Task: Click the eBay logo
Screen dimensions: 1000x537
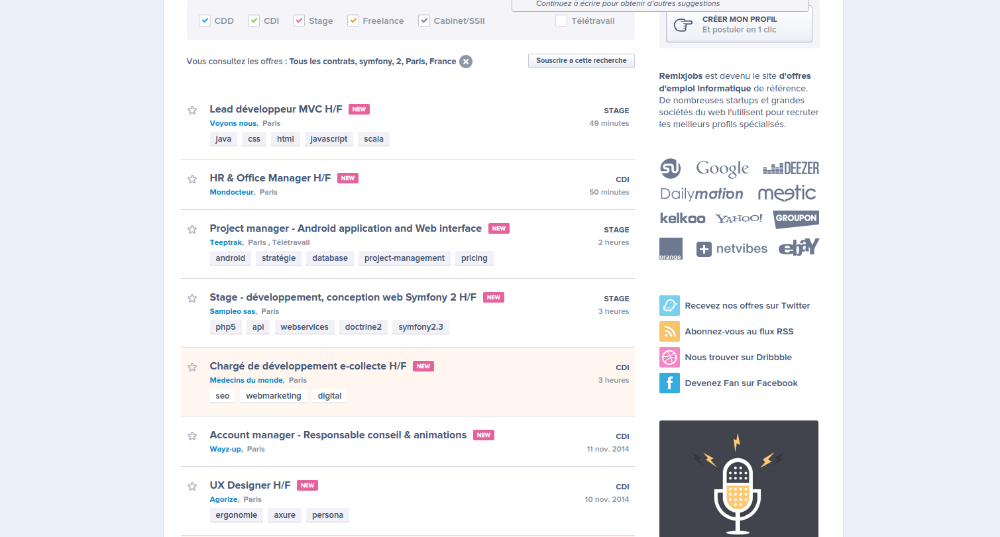Action: [x=799, y=247]
